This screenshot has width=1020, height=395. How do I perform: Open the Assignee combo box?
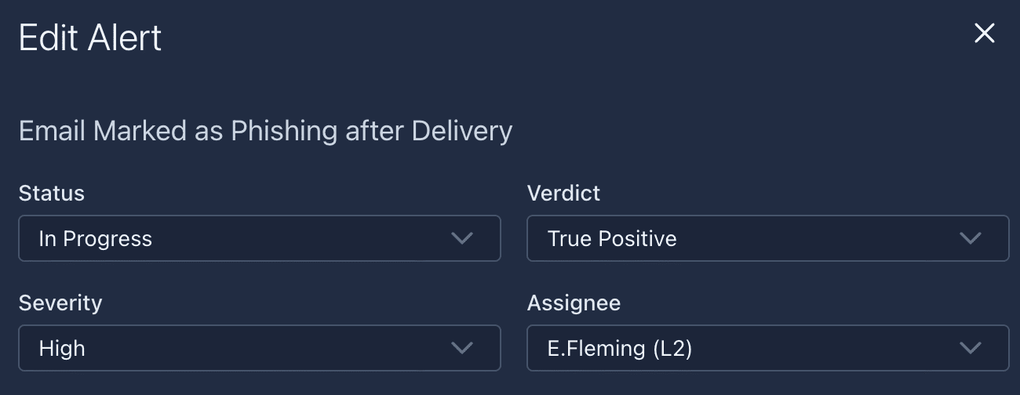click(767, 348)
